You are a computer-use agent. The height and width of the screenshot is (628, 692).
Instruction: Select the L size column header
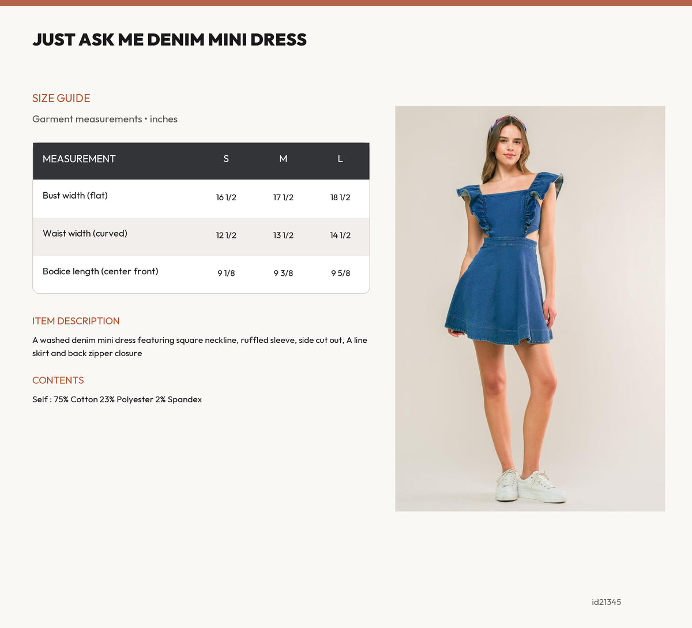(340, 159)
